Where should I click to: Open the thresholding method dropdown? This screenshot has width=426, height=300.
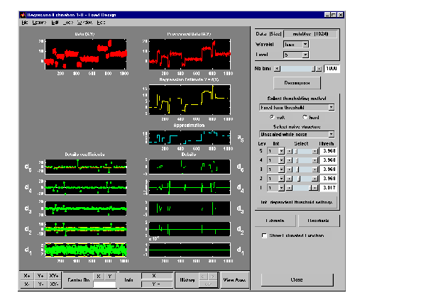pos(297,107)
